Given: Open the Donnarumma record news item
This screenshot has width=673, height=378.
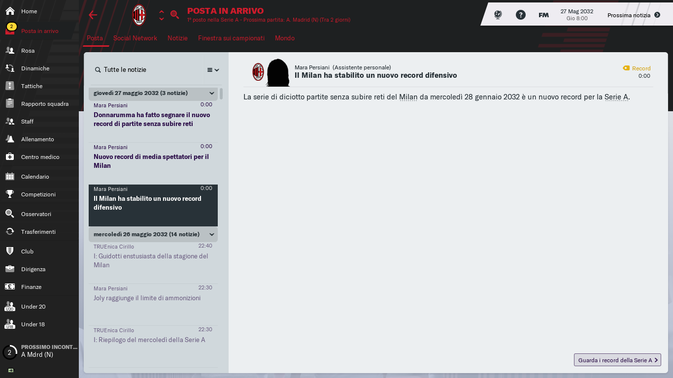Looking at the screenshot, I should point(153,120).
